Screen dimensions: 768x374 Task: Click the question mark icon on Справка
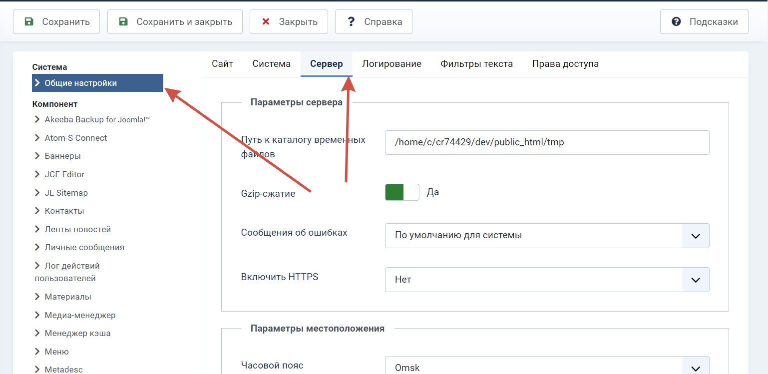(x=352, y=21)
